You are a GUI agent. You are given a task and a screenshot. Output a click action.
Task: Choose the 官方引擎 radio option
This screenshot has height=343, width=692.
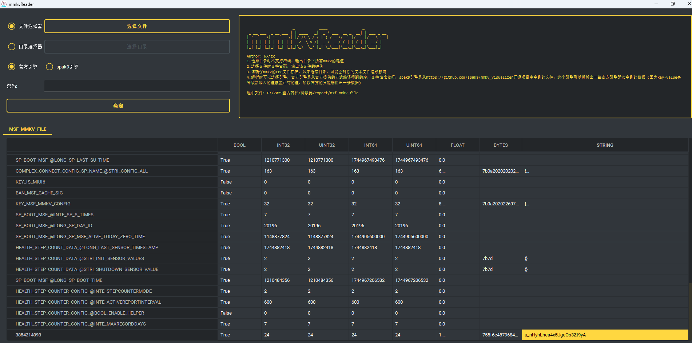(12, 67)
